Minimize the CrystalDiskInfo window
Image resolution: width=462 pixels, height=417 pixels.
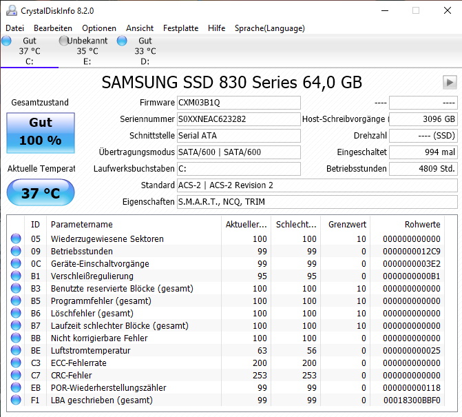tap(385, 10)
